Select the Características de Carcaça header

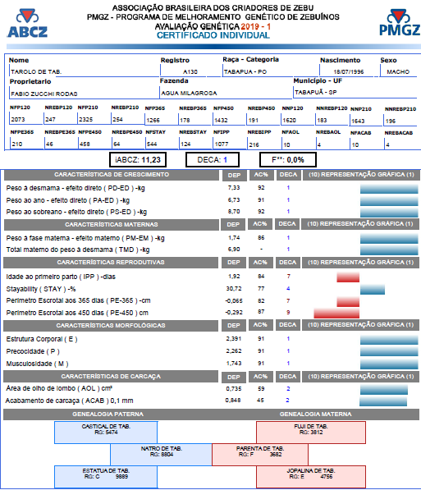pos(111,377)
